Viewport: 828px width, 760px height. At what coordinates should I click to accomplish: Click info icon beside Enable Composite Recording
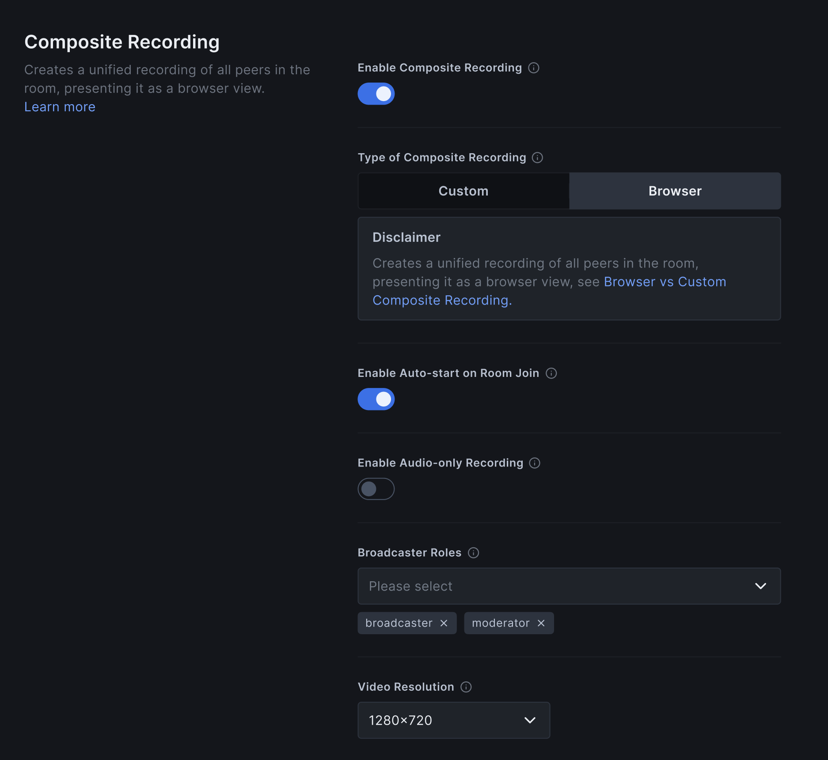[x=534, y=68]
